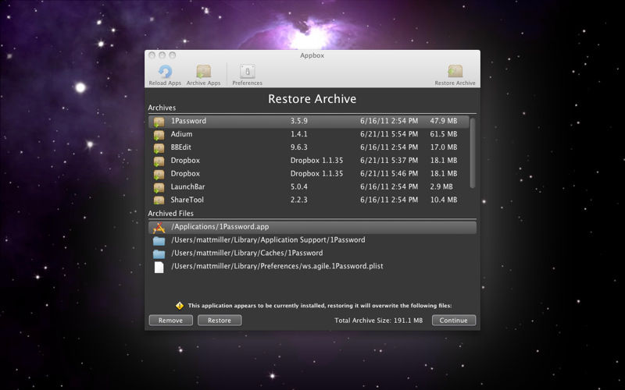
Task: Click the 6/21/11 5:54 PM date cell
Action: pyautogui.click(x=389, y=133)
